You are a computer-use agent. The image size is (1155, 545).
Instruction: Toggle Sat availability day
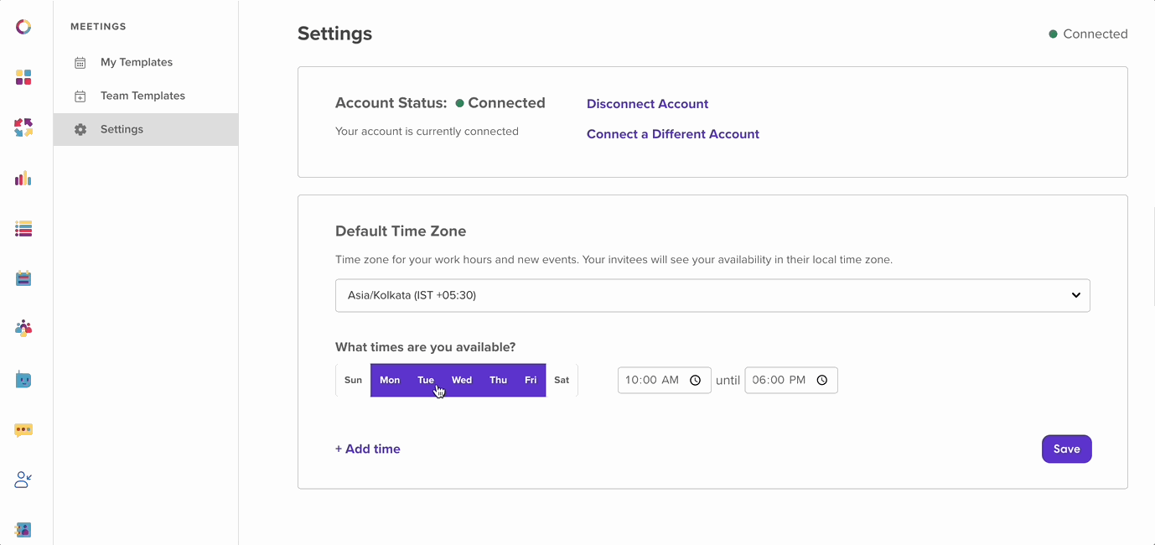(x=562, y=381)
